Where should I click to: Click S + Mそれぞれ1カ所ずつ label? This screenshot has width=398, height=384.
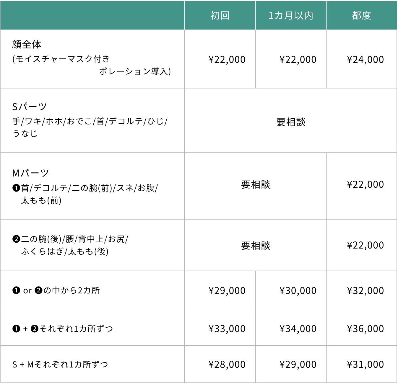click(x=60, y=365)
